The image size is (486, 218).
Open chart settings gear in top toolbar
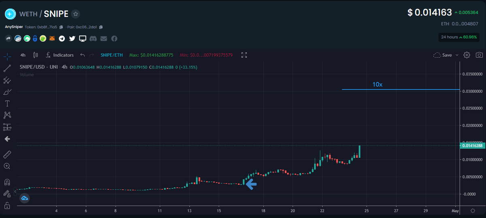click(467, 55)
